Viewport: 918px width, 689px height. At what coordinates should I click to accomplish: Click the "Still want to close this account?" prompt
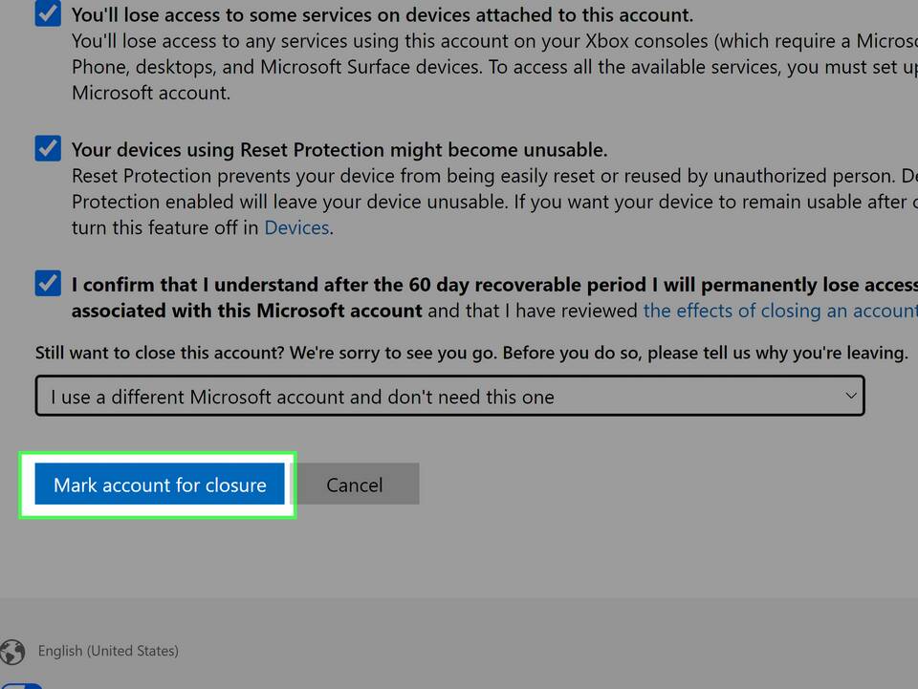tap(470, 353)
